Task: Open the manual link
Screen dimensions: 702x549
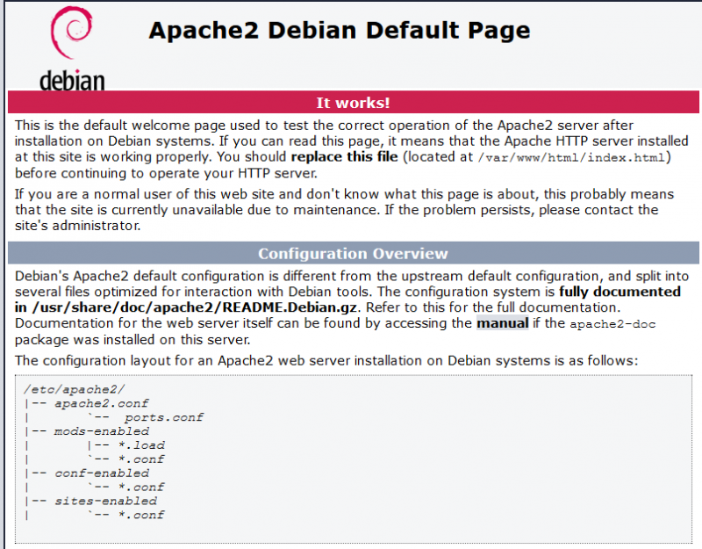Action: point(502,323)
